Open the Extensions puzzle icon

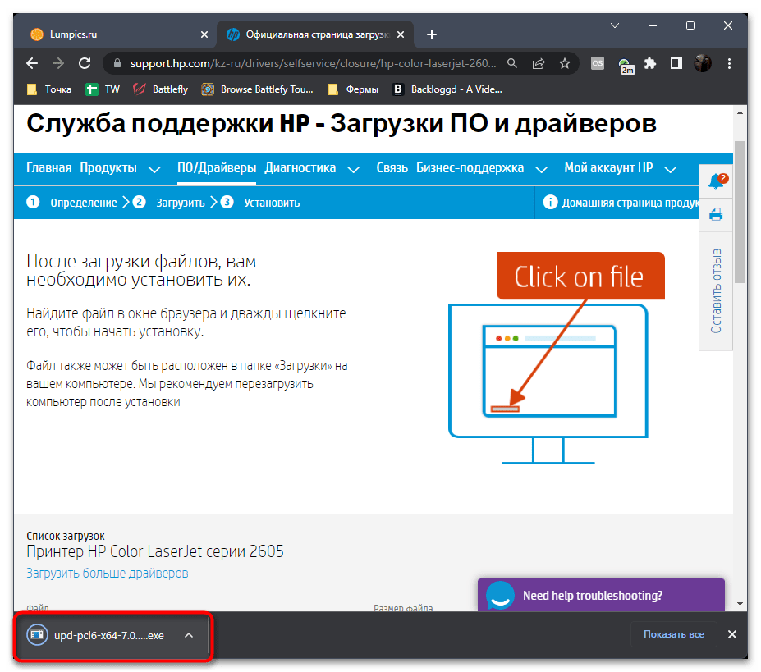pos(650,63)
